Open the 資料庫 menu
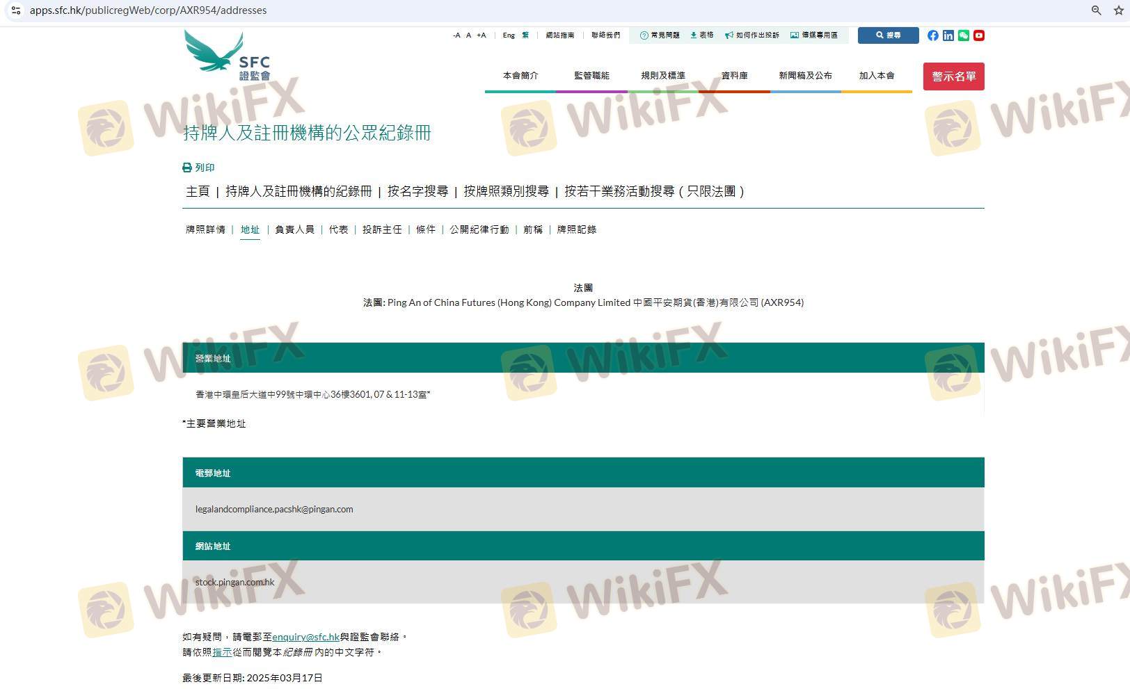 (734, 76)
